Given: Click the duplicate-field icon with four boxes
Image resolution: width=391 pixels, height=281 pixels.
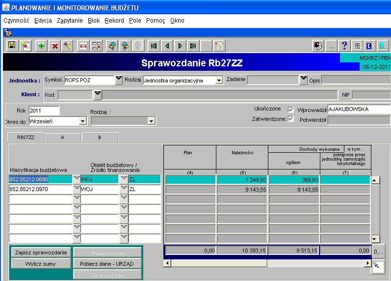Looking at the screenshot, I should 97,46.
